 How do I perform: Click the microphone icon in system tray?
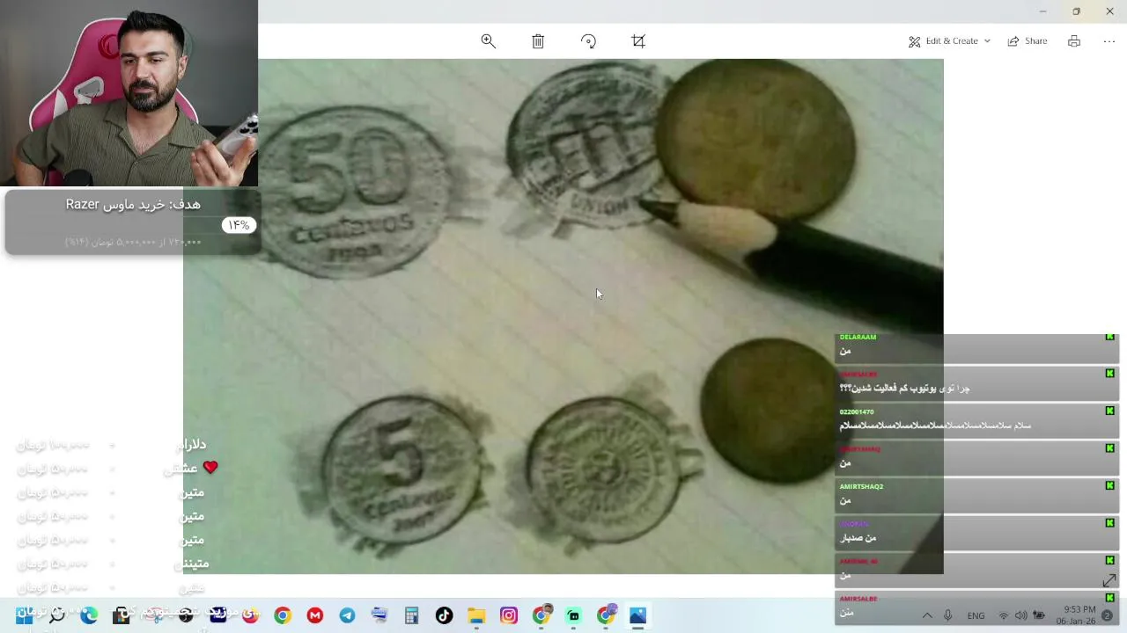947,616
